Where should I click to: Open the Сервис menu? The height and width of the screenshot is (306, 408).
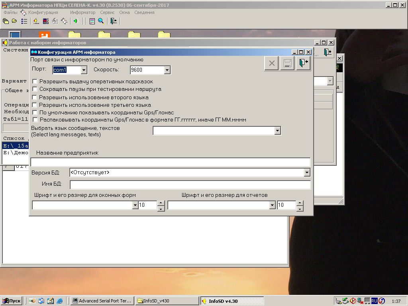(107, 12)
